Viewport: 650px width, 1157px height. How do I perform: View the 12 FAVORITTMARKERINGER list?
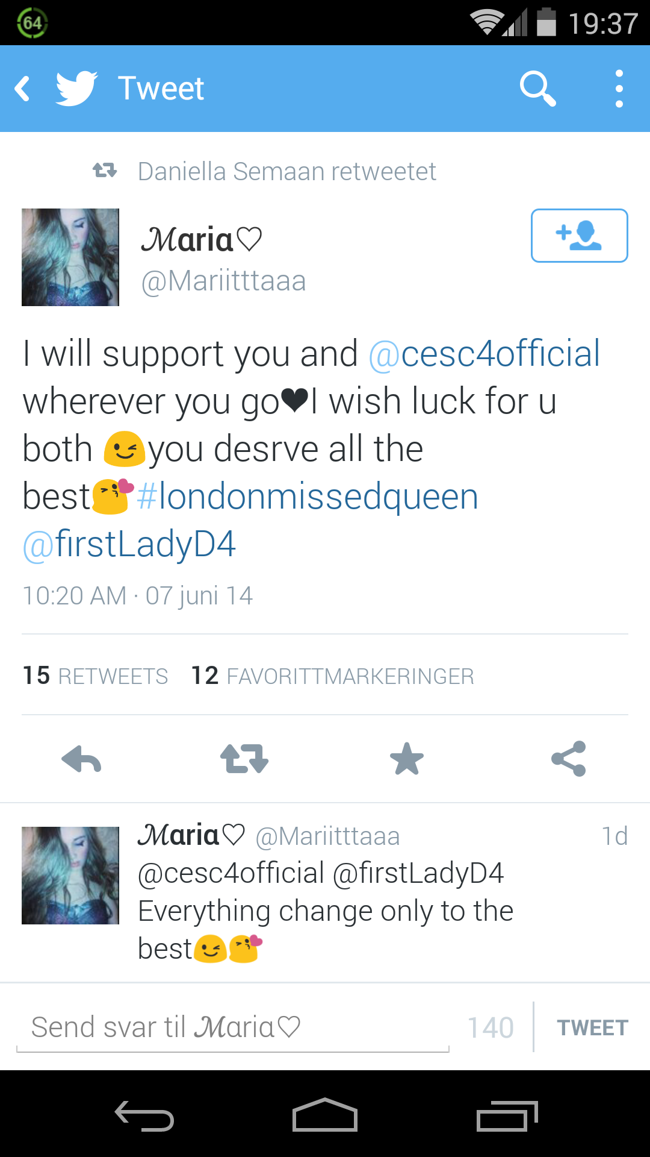[x=332, y=676]
